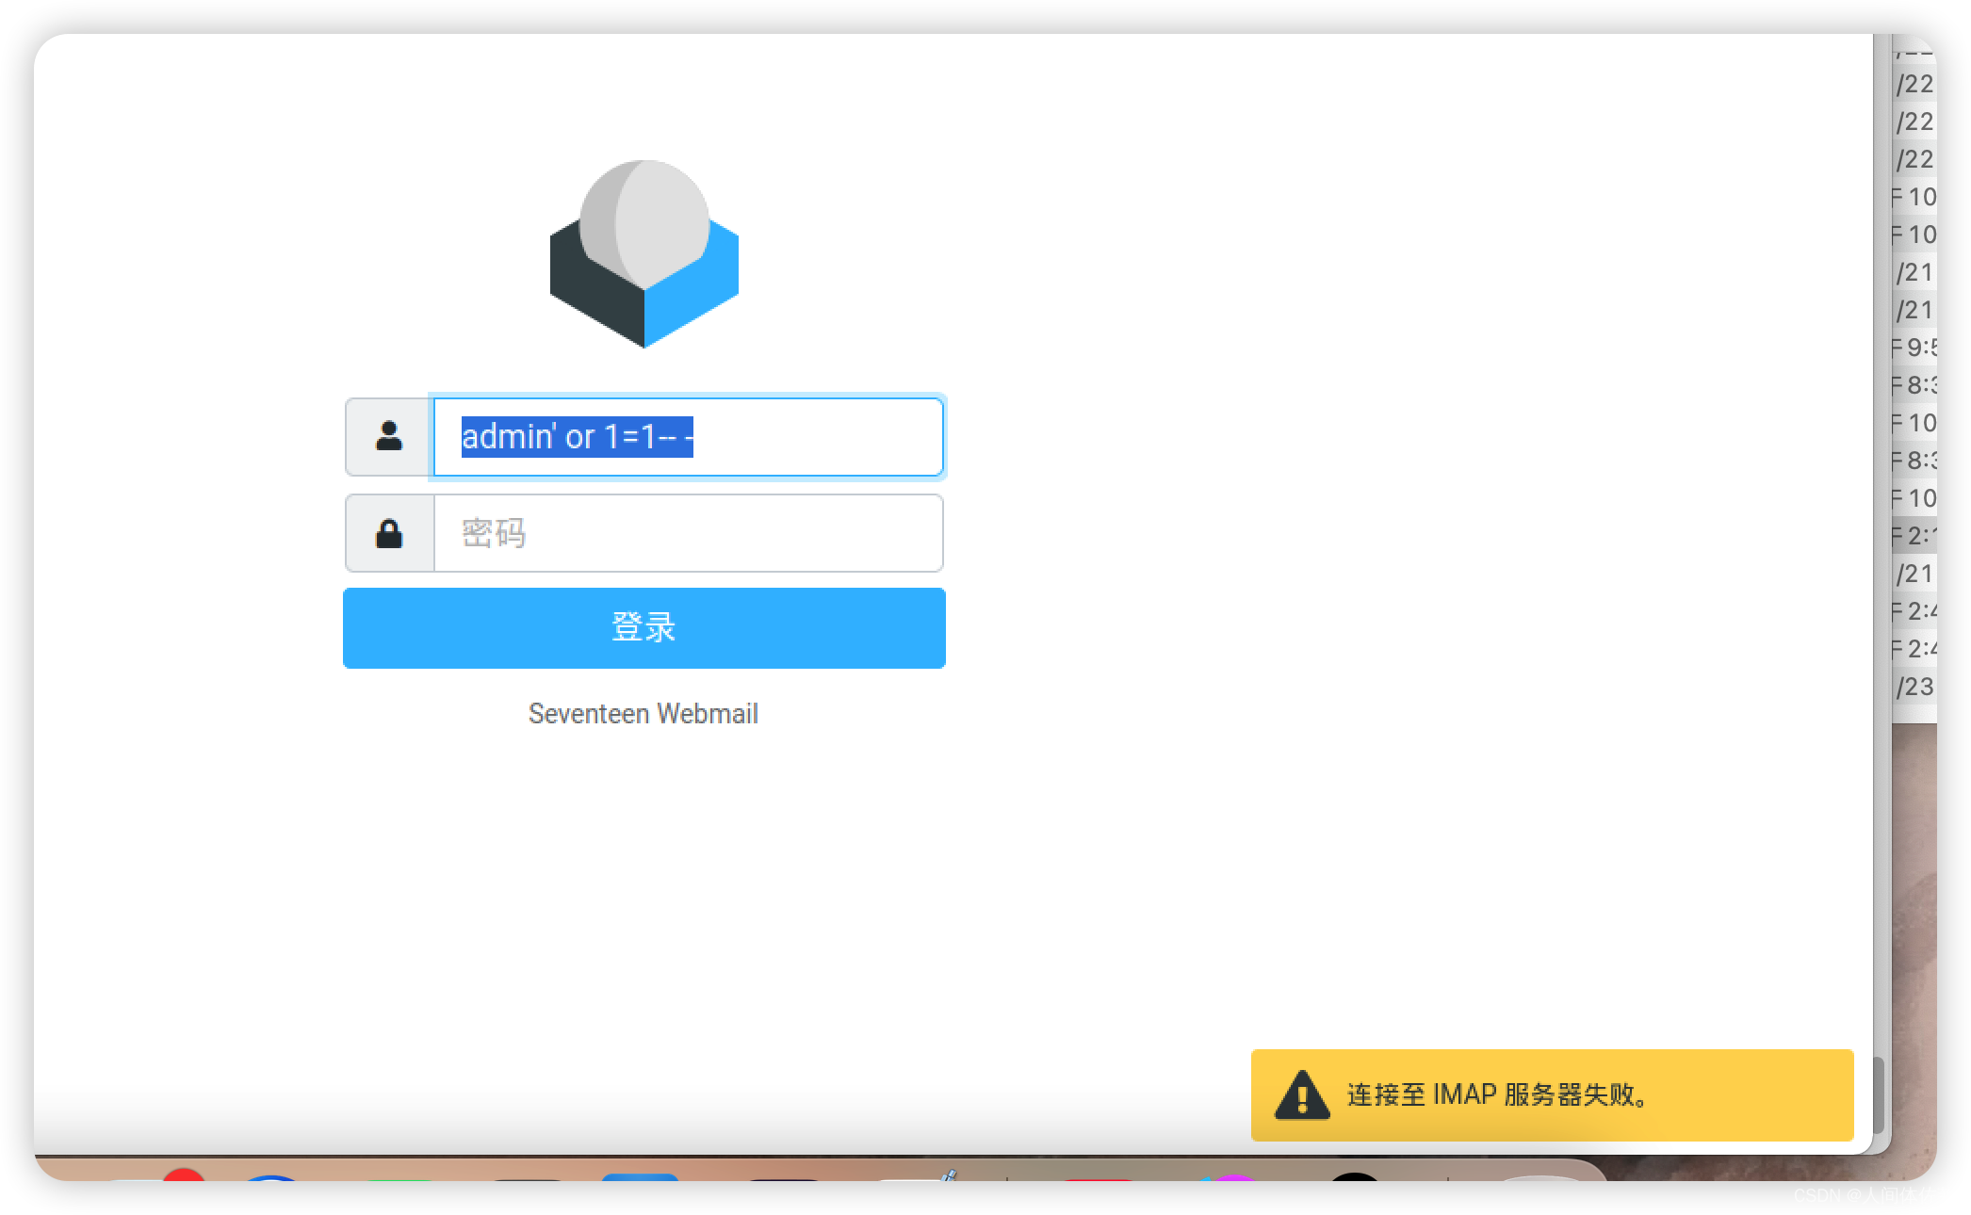Click the vertical scrollbar thumb at window's right

click(x=1879, y=1094)
